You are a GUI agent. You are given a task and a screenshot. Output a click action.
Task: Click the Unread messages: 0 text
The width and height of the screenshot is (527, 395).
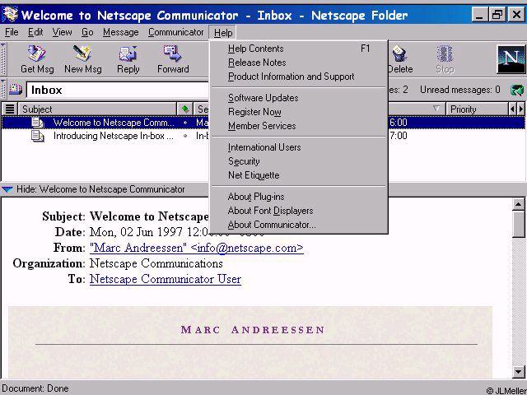click(x=459, y=90)
